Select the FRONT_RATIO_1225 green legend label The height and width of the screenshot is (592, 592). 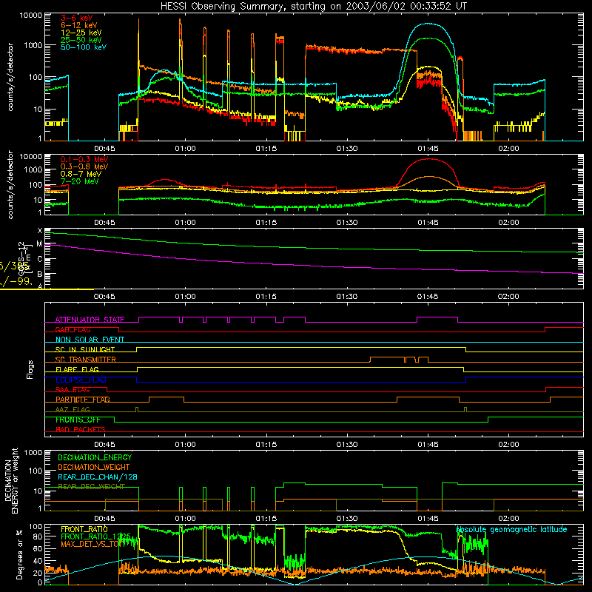[x=95, y=536]
